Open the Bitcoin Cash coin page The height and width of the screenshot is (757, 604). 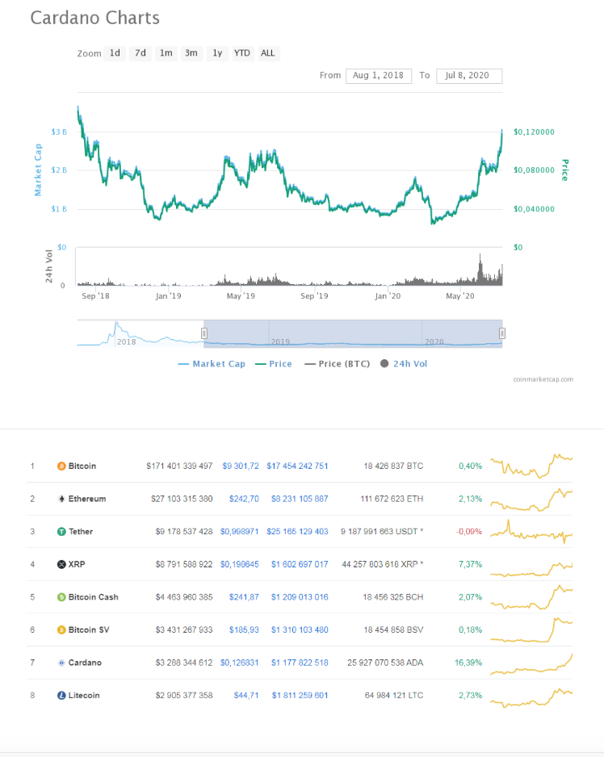point(93,597)
